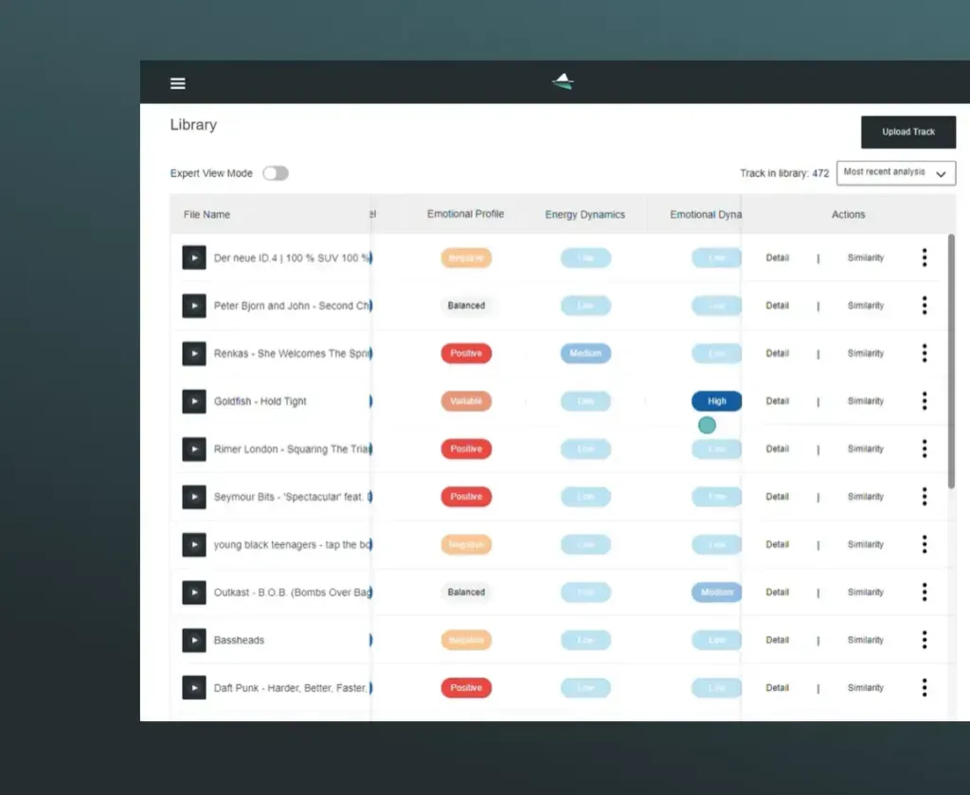Click the paper plane logo in header
Screen dimensions: 970x795
click(561, 80)
